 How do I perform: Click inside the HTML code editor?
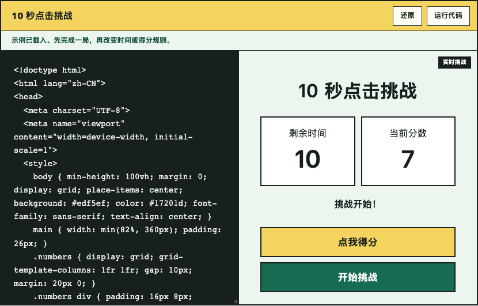coord(120,177)
